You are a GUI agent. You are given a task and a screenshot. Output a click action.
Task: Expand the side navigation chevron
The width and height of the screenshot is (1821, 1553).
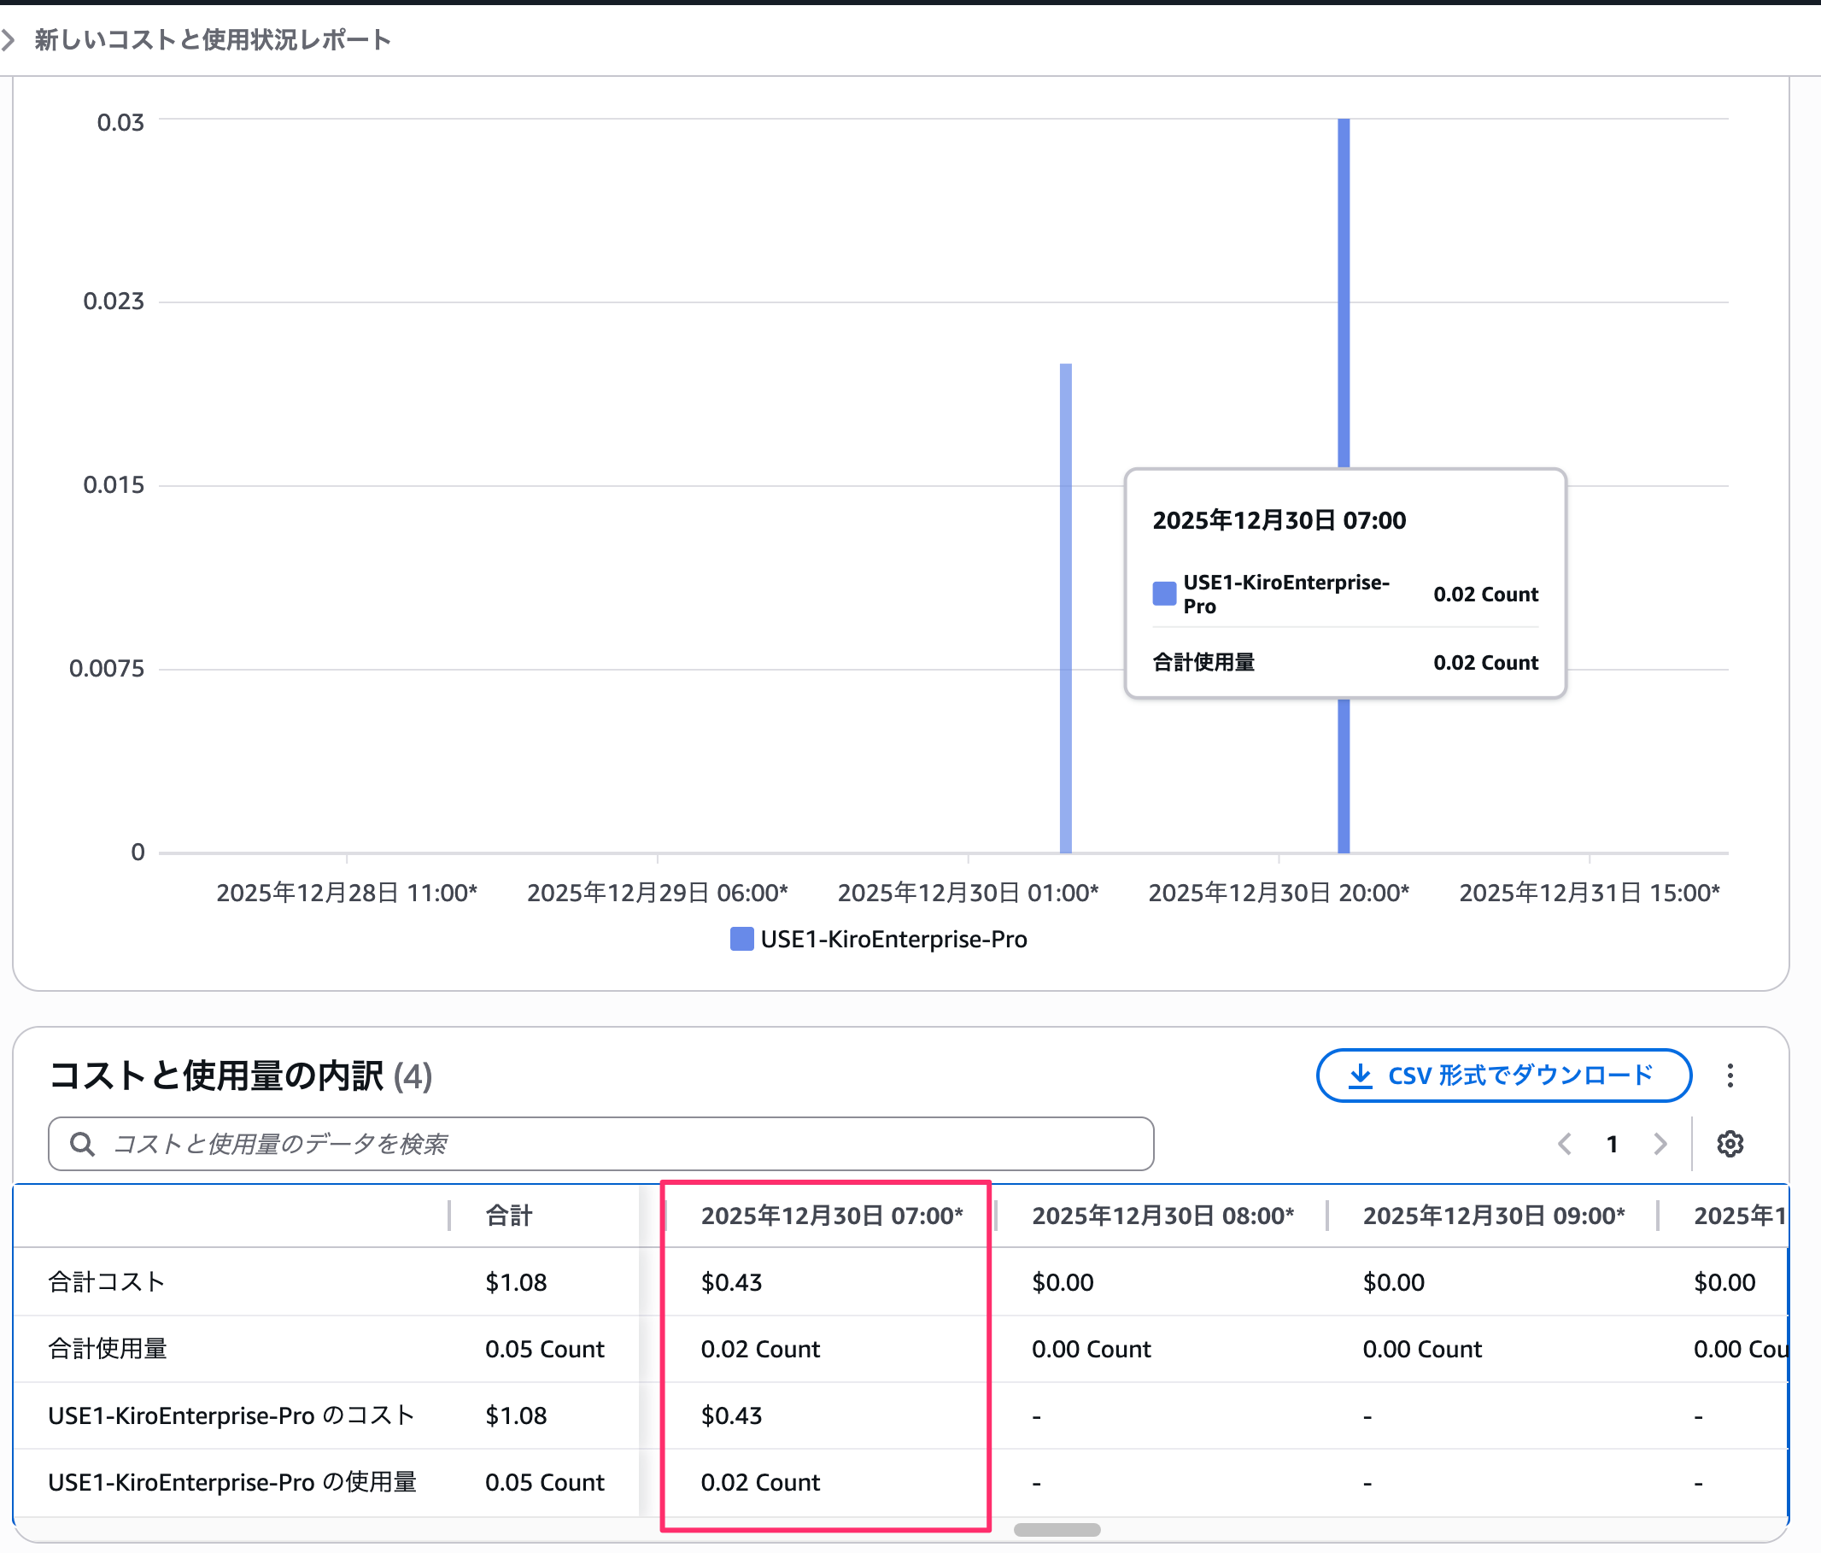pyautogui.click(x=8, y=39)
